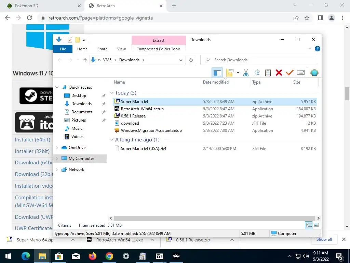Select the download JFIF file
Screen dimensions: 350x263
(215, 123)
